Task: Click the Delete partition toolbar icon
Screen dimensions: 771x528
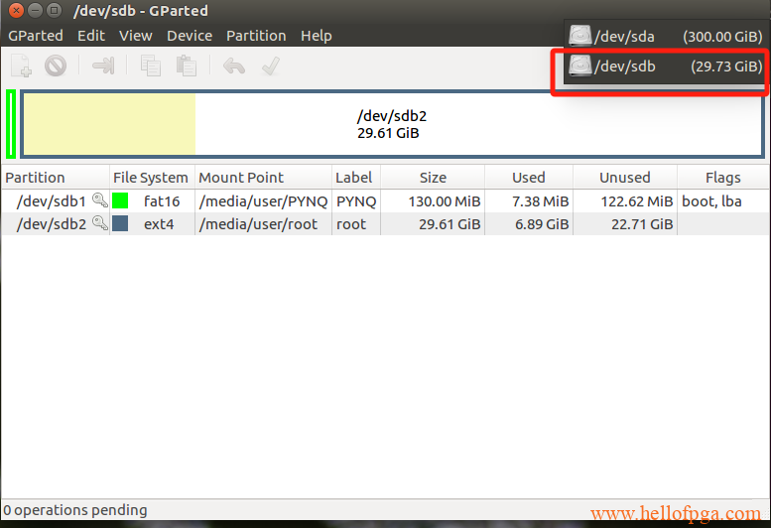Action: [x=56, y=66]
